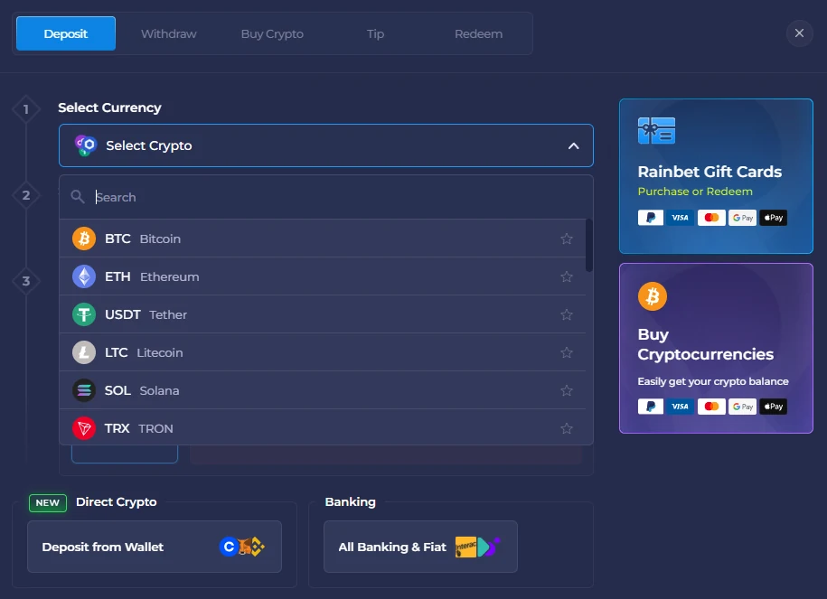
Task: Focus the Search crypto field
Action: click(326, 197)
